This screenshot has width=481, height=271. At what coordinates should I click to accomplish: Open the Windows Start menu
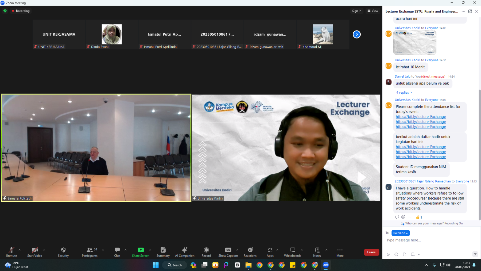156,265
